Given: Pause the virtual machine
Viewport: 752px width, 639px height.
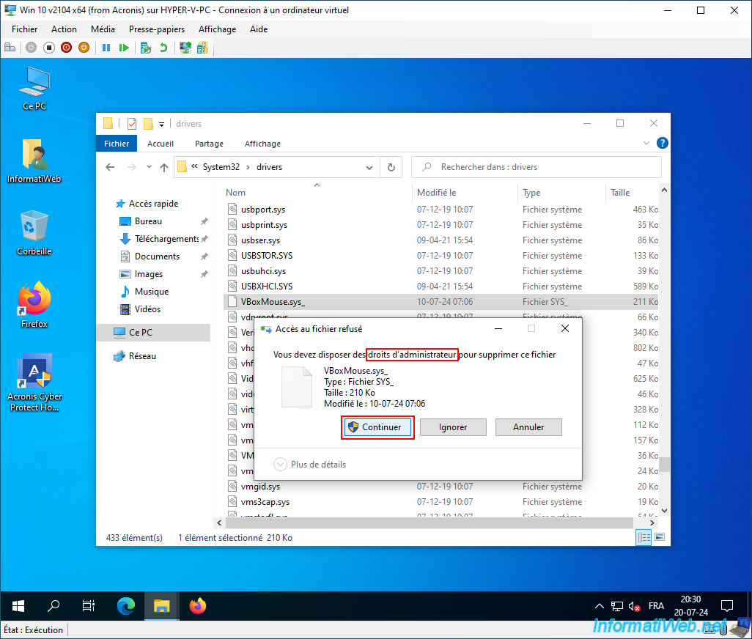Looking at the screenshot, I should (x=106, y=48).
